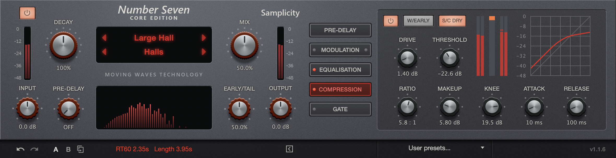Toggle the EQUALISATION enable dot
This screenshot has height=158, width=616.
(314, 70)
